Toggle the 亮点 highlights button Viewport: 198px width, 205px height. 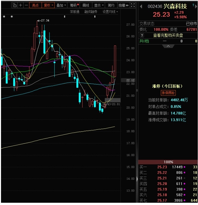coord(35,5)
